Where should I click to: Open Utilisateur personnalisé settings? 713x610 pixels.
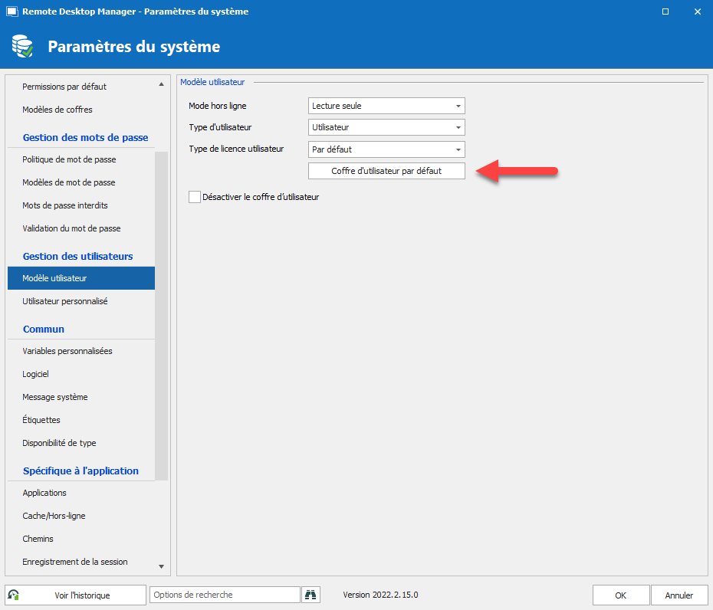coord(66,301)
